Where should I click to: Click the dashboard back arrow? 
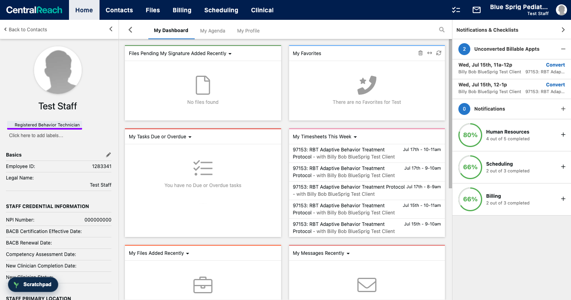[x=130, y=30]
